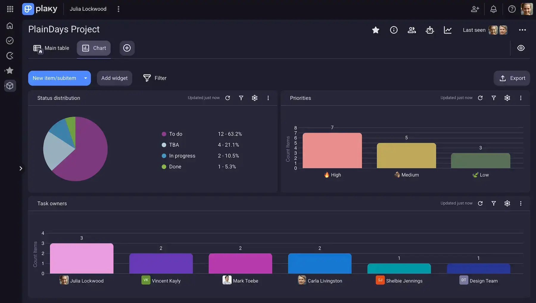Filter the Task owners widget

tap(494, 203)
